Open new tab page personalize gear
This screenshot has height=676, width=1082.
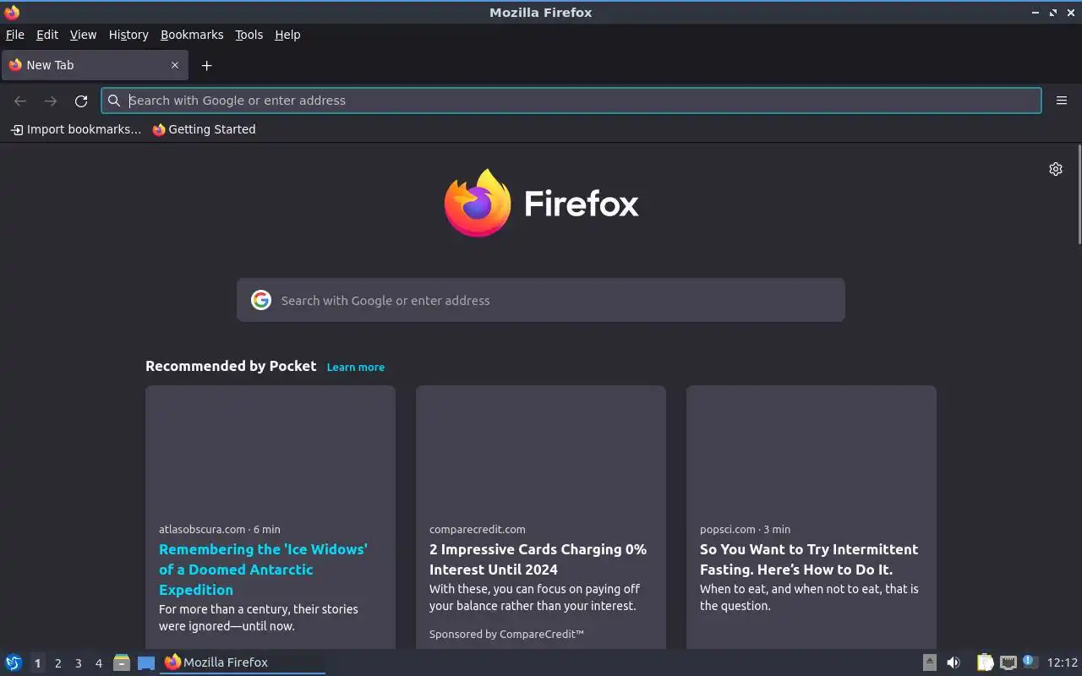1056,169
